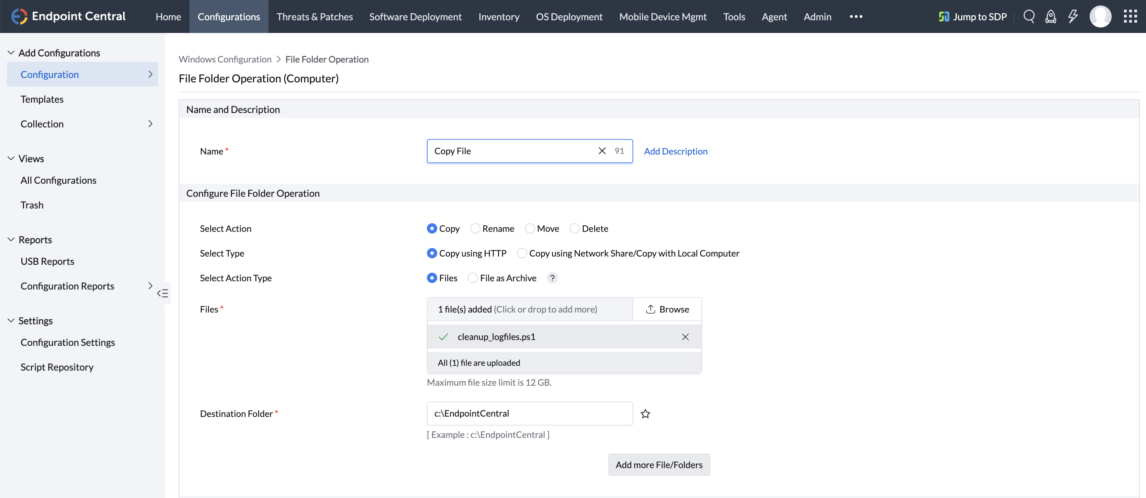Click the star icon beside Destination Folder
Viewport: 1146px width, 498px height.
click(645, 414)
